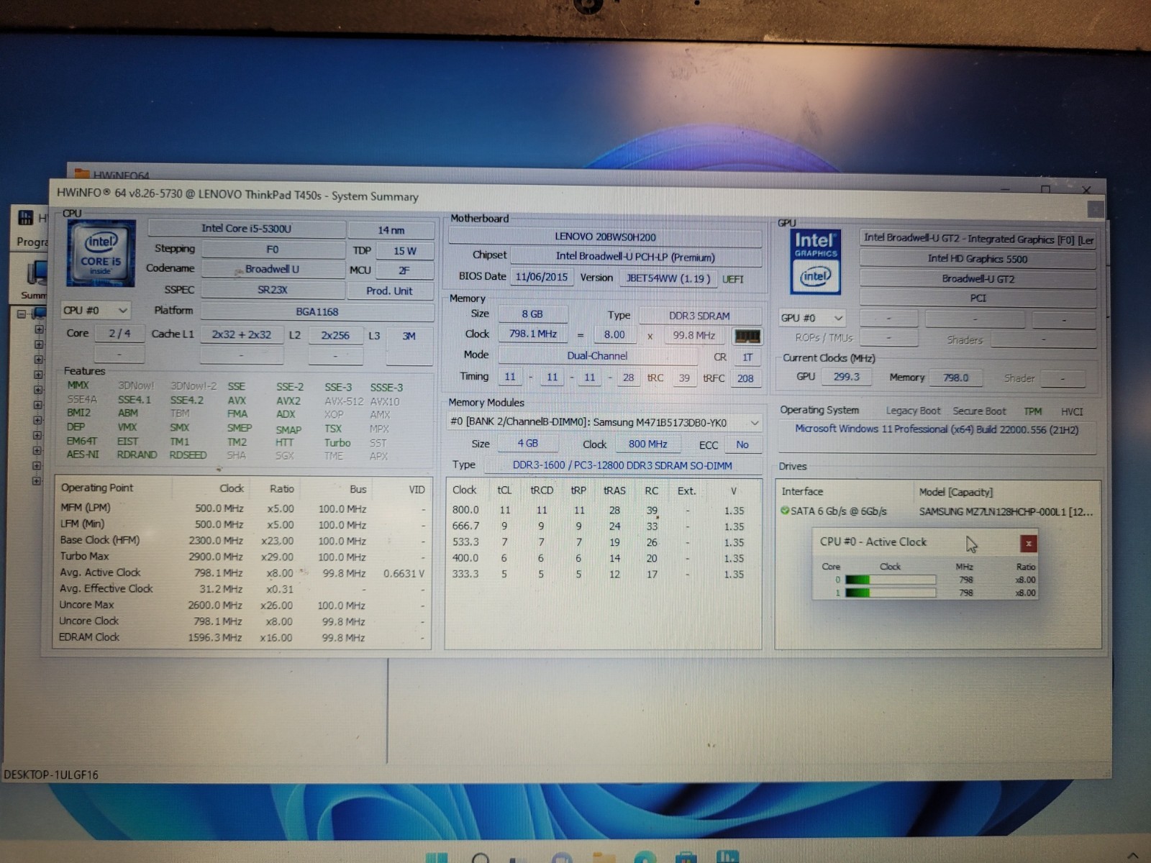Click the DDR3-1600 / PC3-12800 type field
This screenshot has width=1151, height=863.
pos(622,465)
